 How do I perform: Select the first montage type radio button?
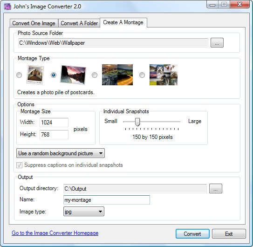point(19,75)
